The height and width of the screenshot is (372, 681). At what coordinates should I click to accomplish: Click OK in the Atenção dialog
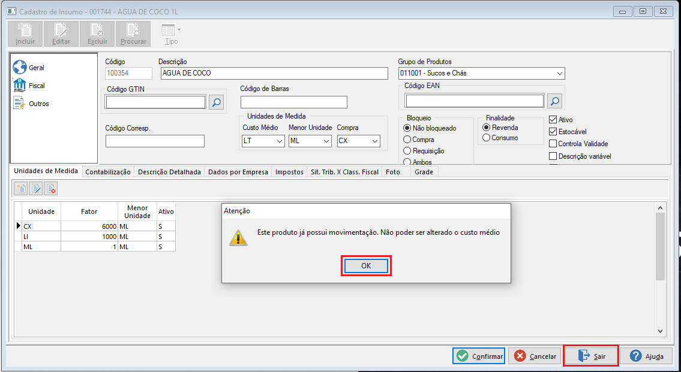pos(366,266)
